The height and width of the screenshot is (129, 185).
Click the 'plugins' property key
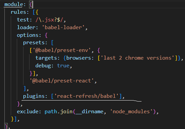point(34,96)
